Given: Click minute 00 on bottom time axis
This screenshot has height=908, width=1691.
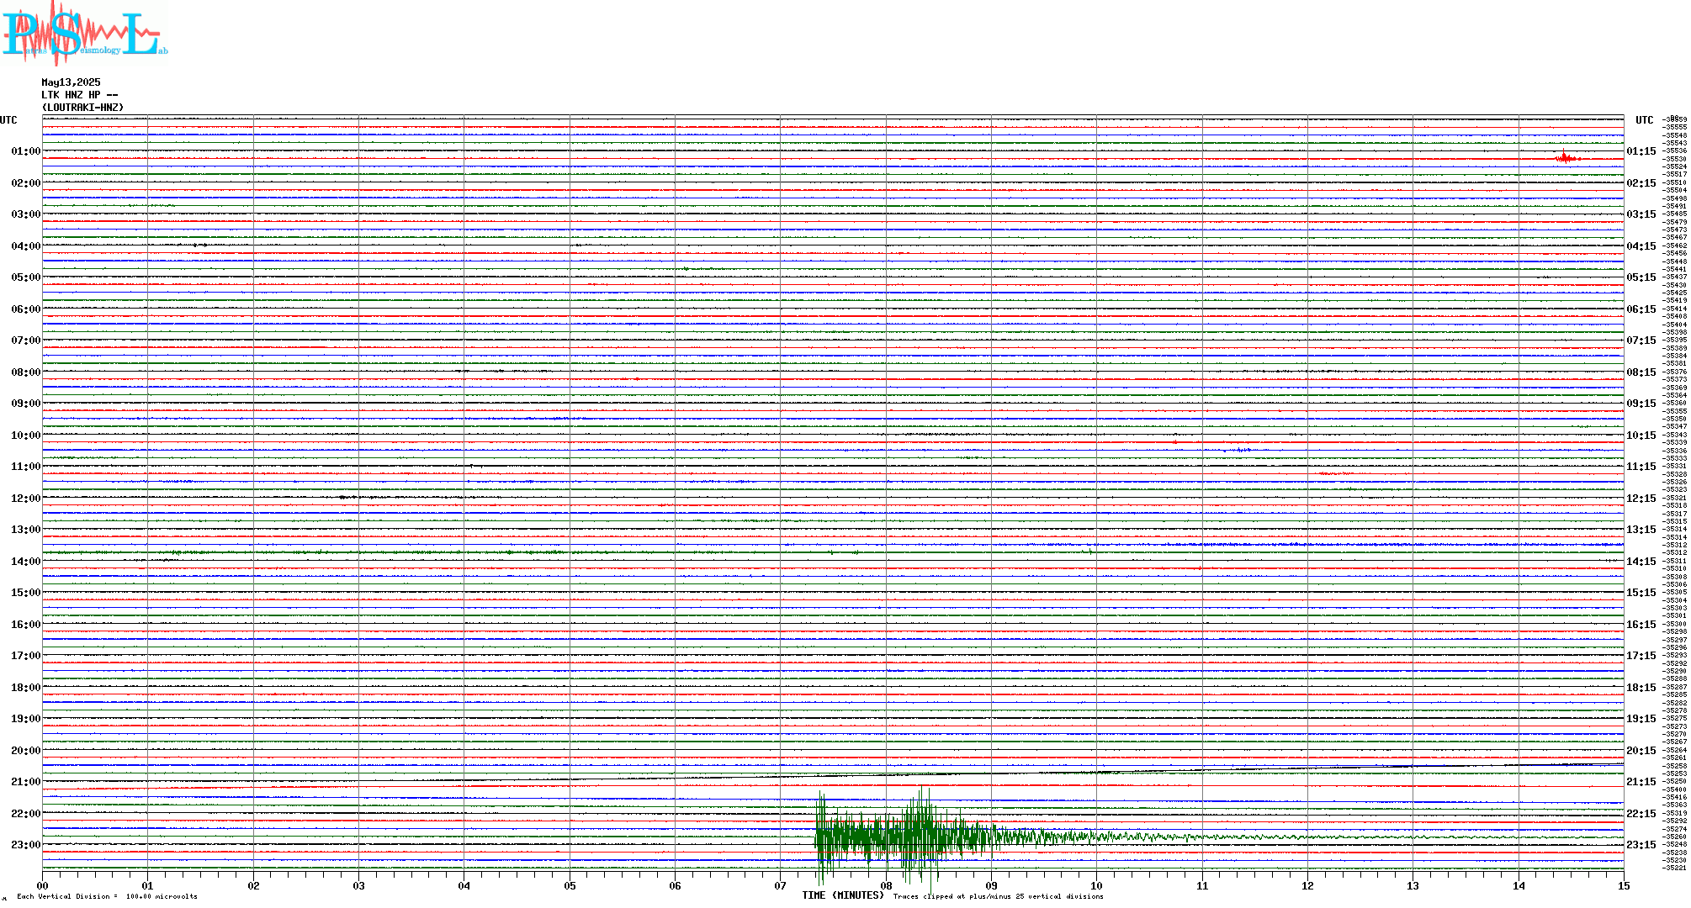Looking at the screenshot, I should (43, 885).
